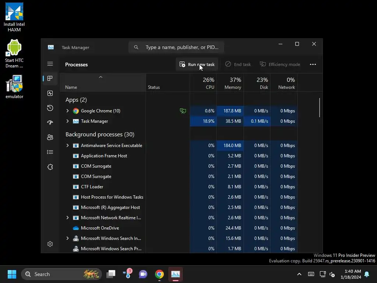Open the App history icon in sidebar
Image resolution: width=377 pixels, height=283 pixels.
coord(50,108)
